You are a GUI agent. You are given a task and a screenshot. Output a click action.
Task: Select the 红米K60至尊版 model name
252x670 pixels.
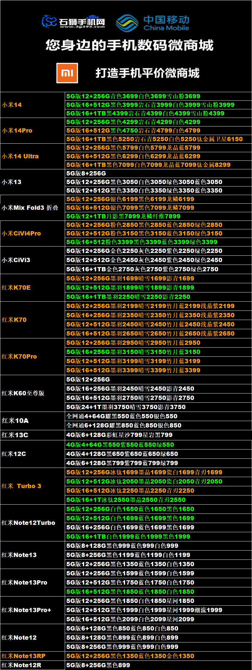(23, 393)
